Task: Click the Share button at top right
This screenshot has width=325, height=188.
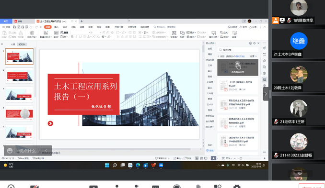Action: [253, 27]
